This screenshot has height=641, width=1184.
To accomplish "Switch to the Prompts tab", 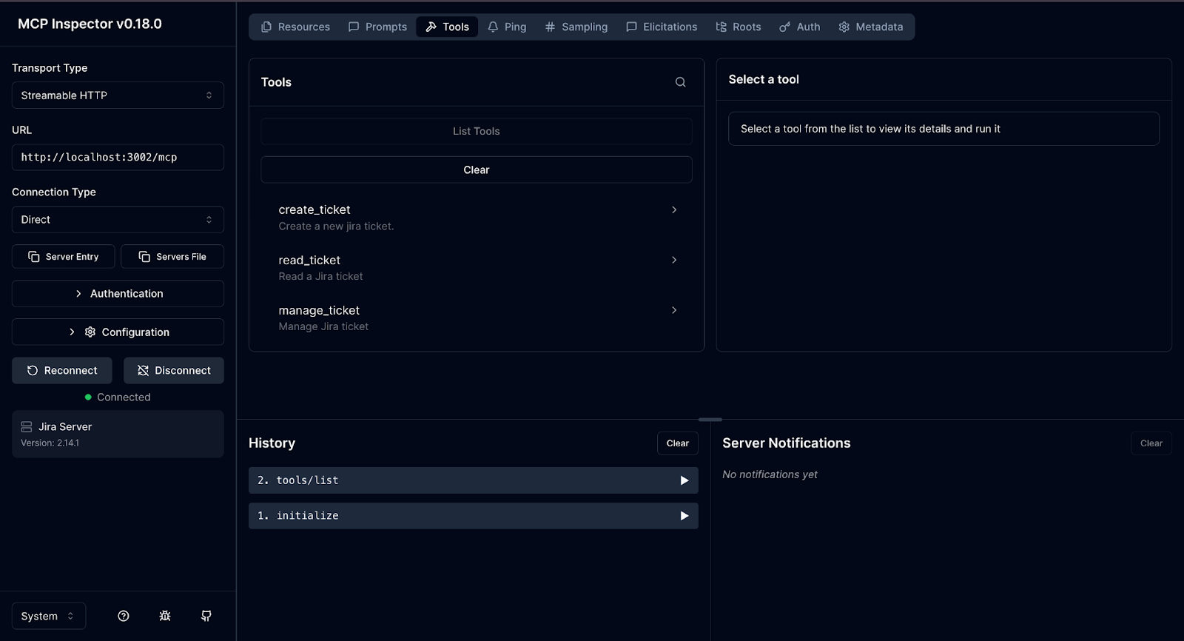I will tap(377, 27).
